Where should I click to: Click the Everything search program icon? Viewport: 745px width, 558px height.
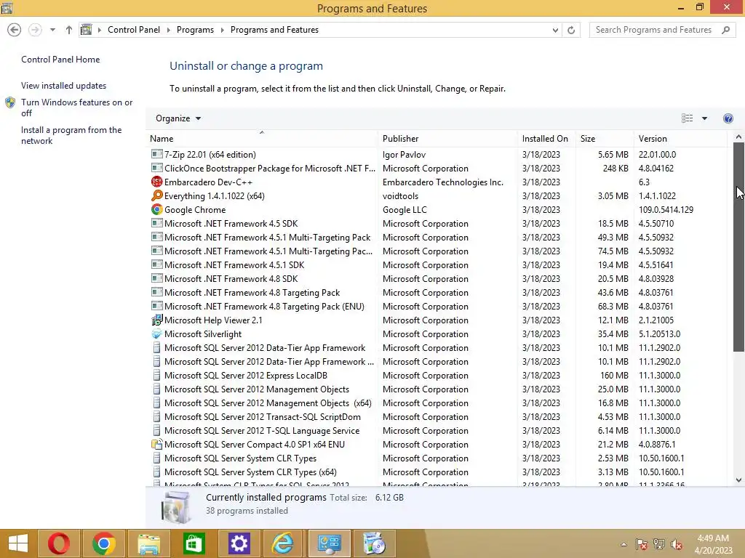[157, 195]
